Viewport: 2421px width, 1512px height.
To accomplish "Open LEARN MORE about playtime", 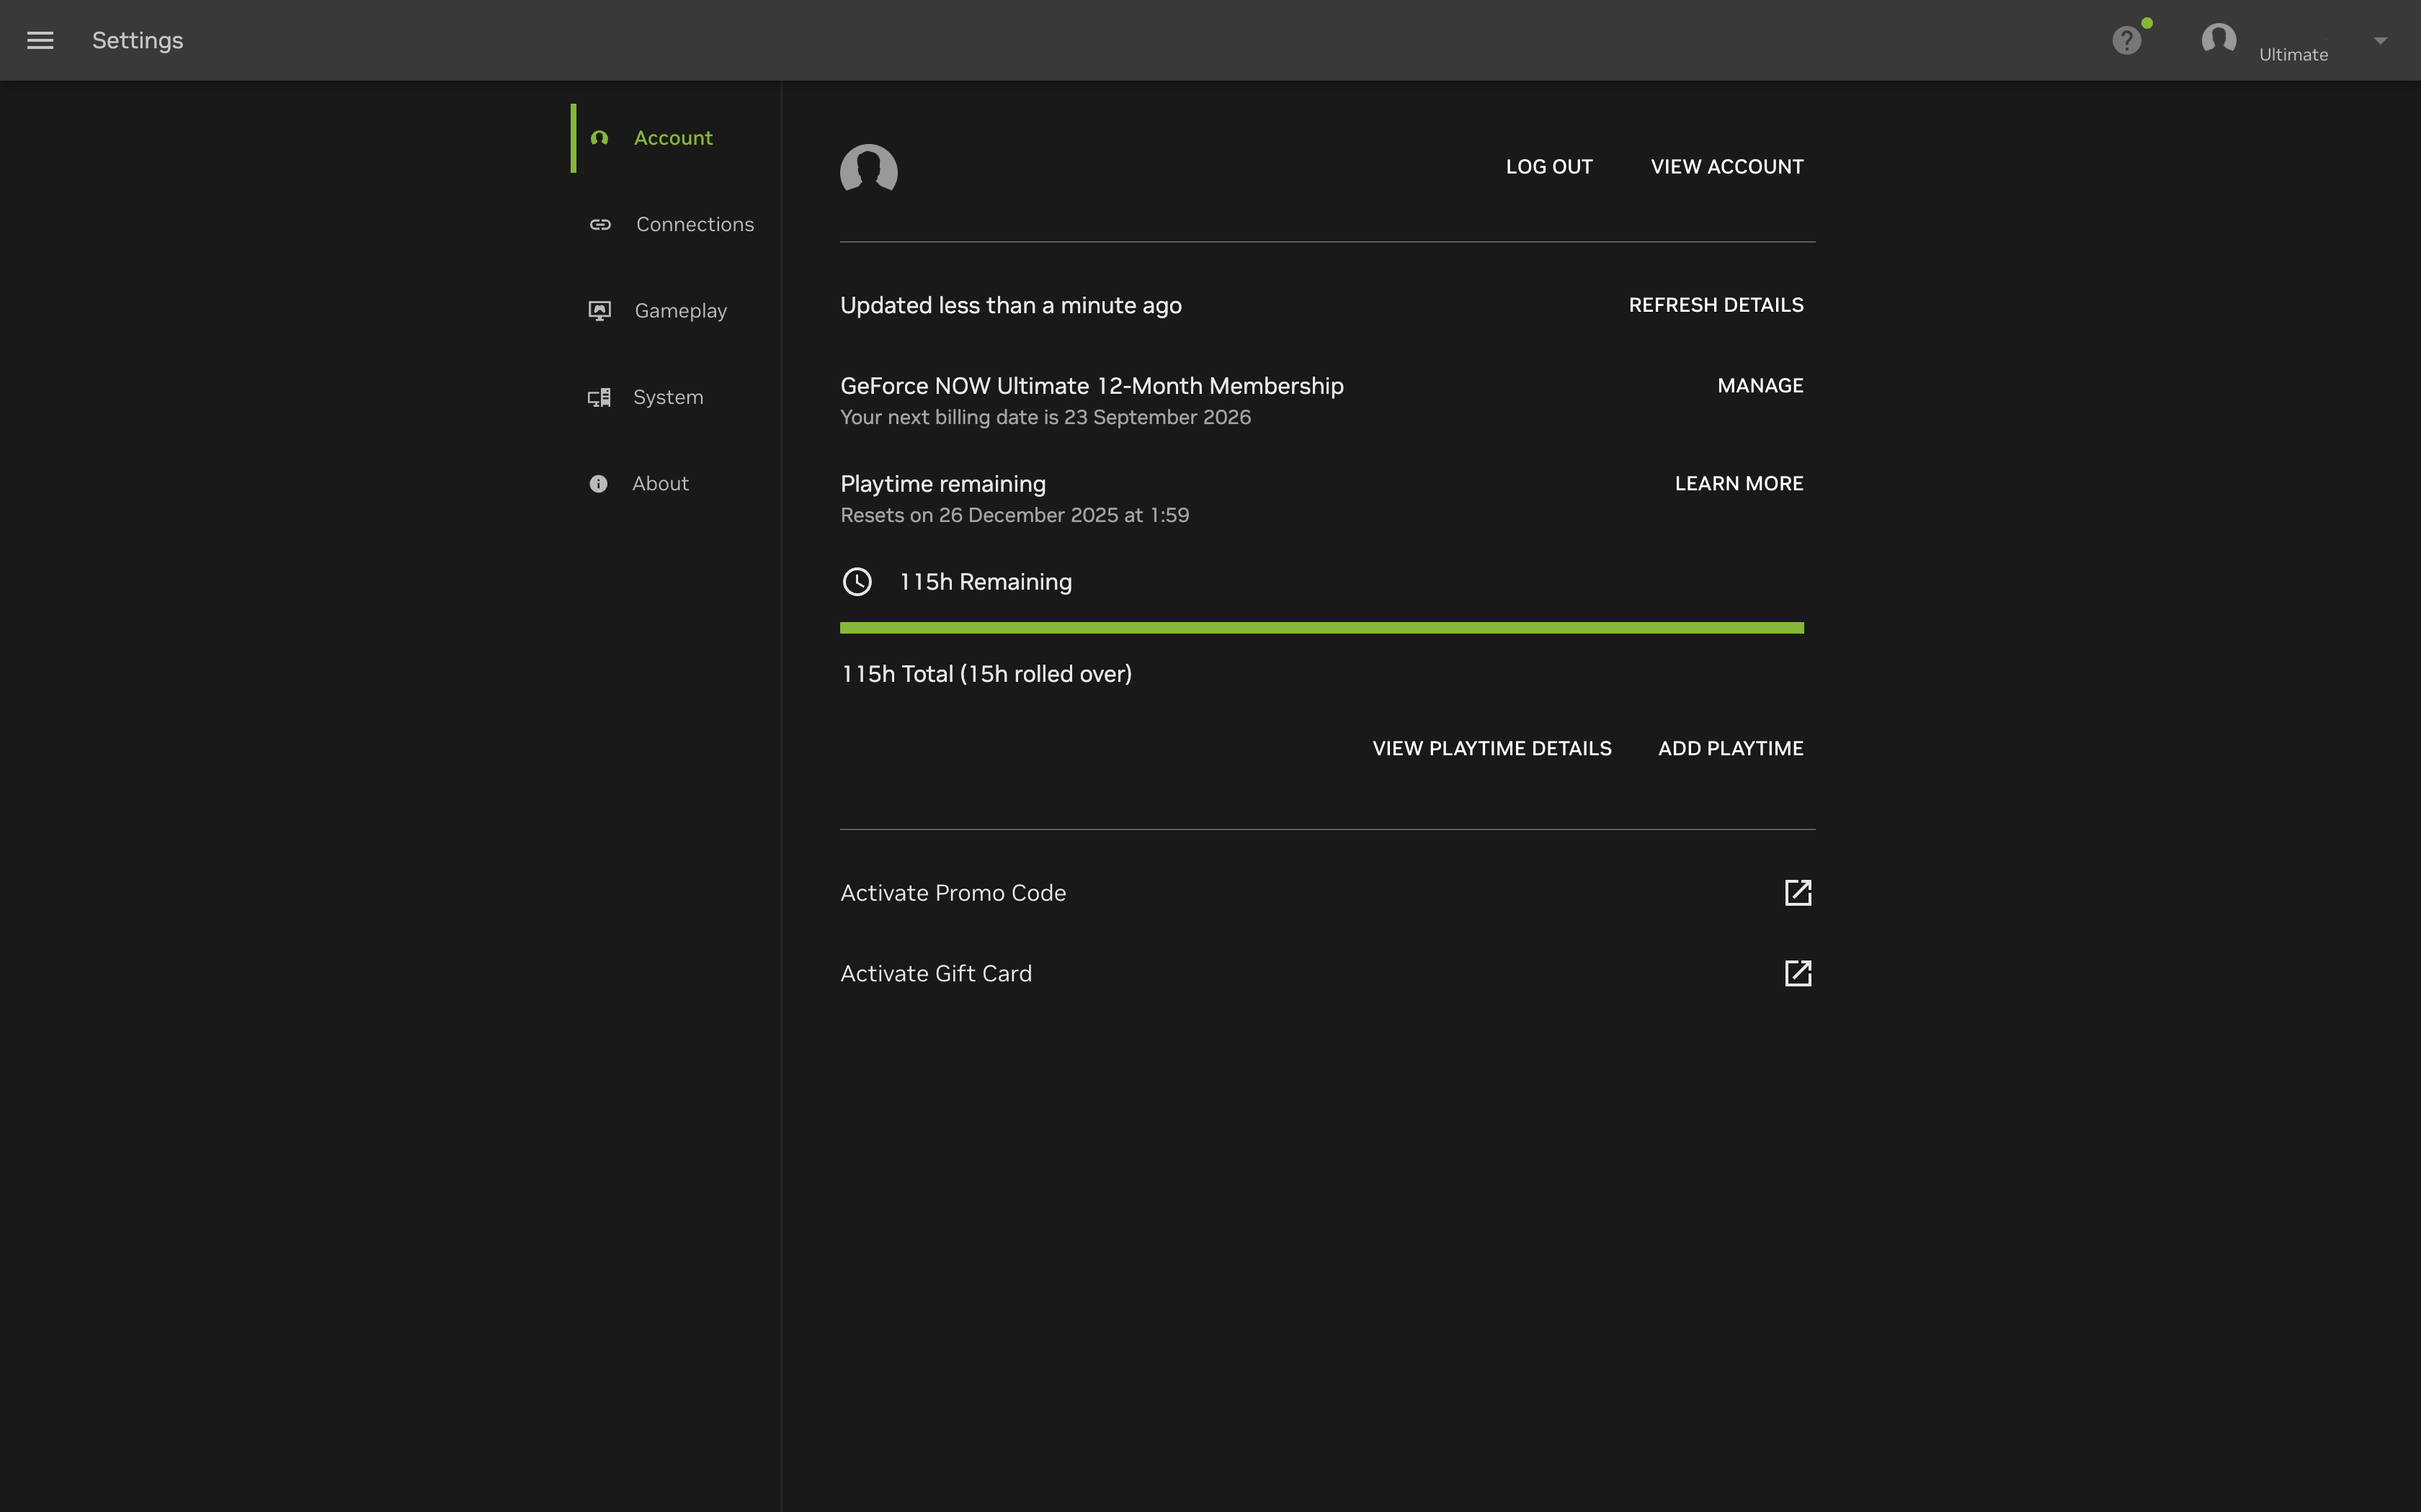I will pos(1739,484).
